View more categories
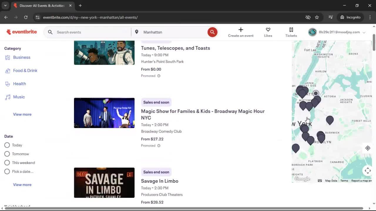This screenshot has height=211, width=376. [22, 114]
